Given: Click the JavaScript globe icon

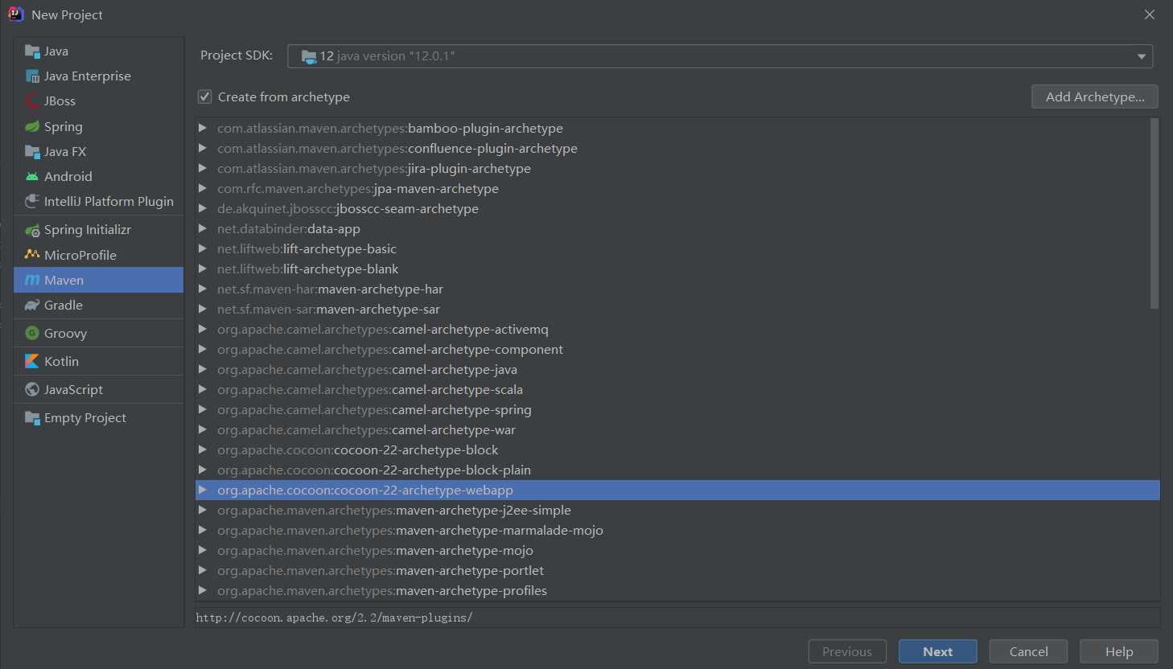Looking at the screenshot, I should (32, 389).
